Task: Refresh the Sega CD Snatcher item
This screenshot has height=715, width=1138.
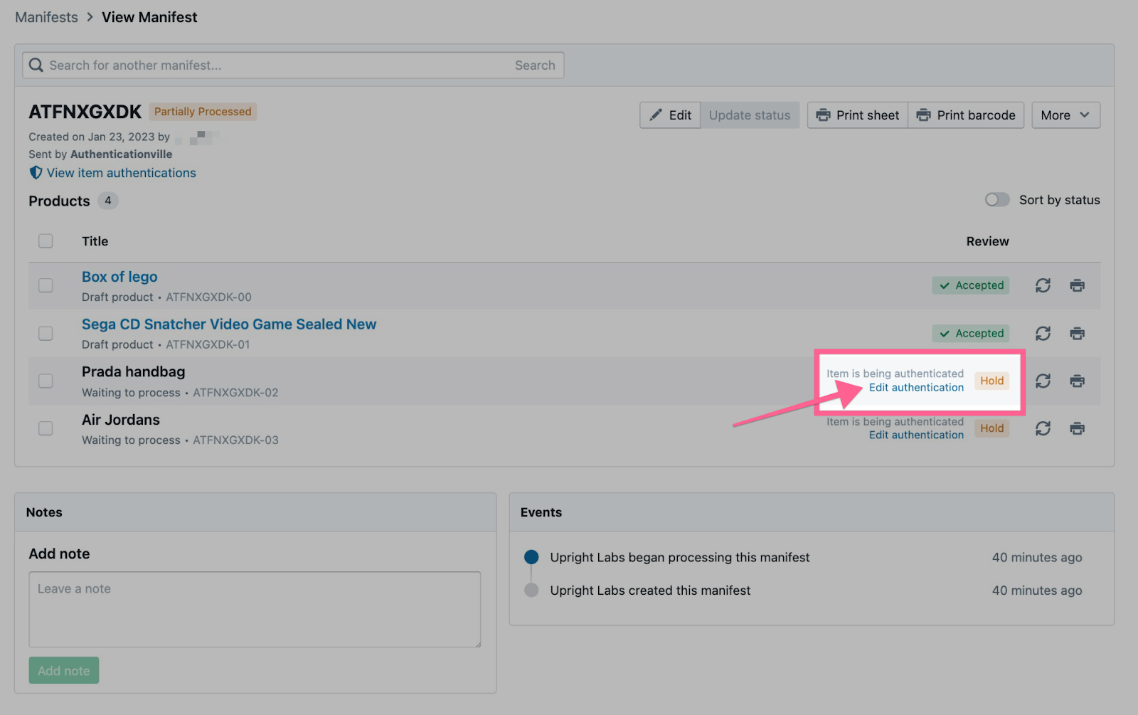Action: click(1043, 333)
